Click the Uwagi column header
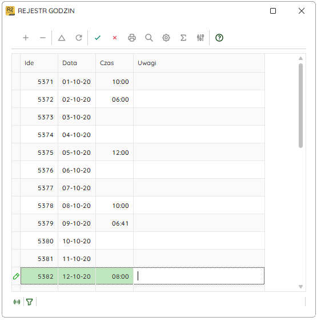This screenshot has width=317, height=321. [x=199, y=63]
